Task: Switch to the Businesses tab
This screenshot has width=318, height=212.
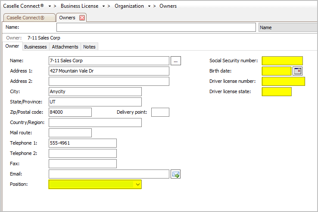Action: (35, 47)
